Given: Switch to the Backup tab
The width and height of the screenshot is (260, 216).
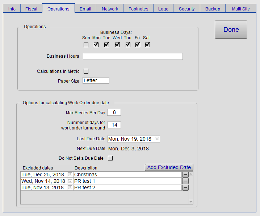Looking at the screenshot, I should click(x=213, y=9).
